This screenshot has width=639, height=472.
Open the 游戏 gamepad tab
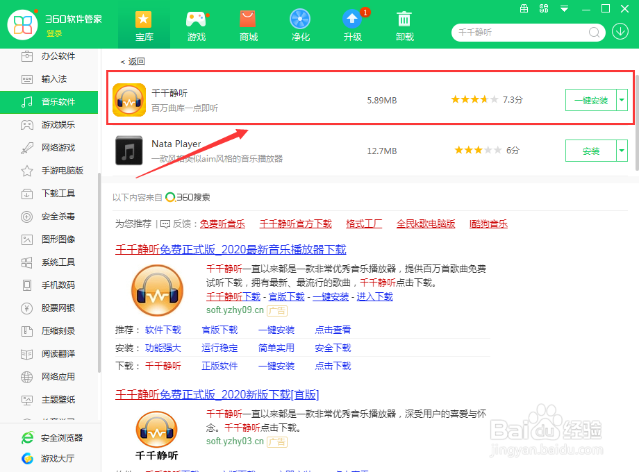(196, 26)
